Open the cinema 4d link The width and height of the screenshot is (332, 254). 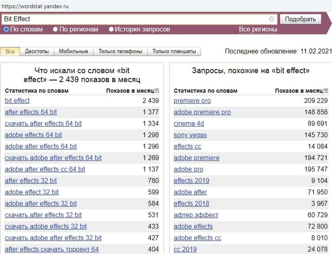[x=189, y=124]
